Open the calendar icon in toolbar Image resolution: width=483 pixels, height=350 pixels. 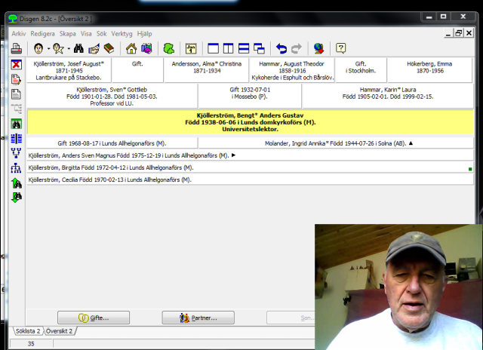coord(191,48)
